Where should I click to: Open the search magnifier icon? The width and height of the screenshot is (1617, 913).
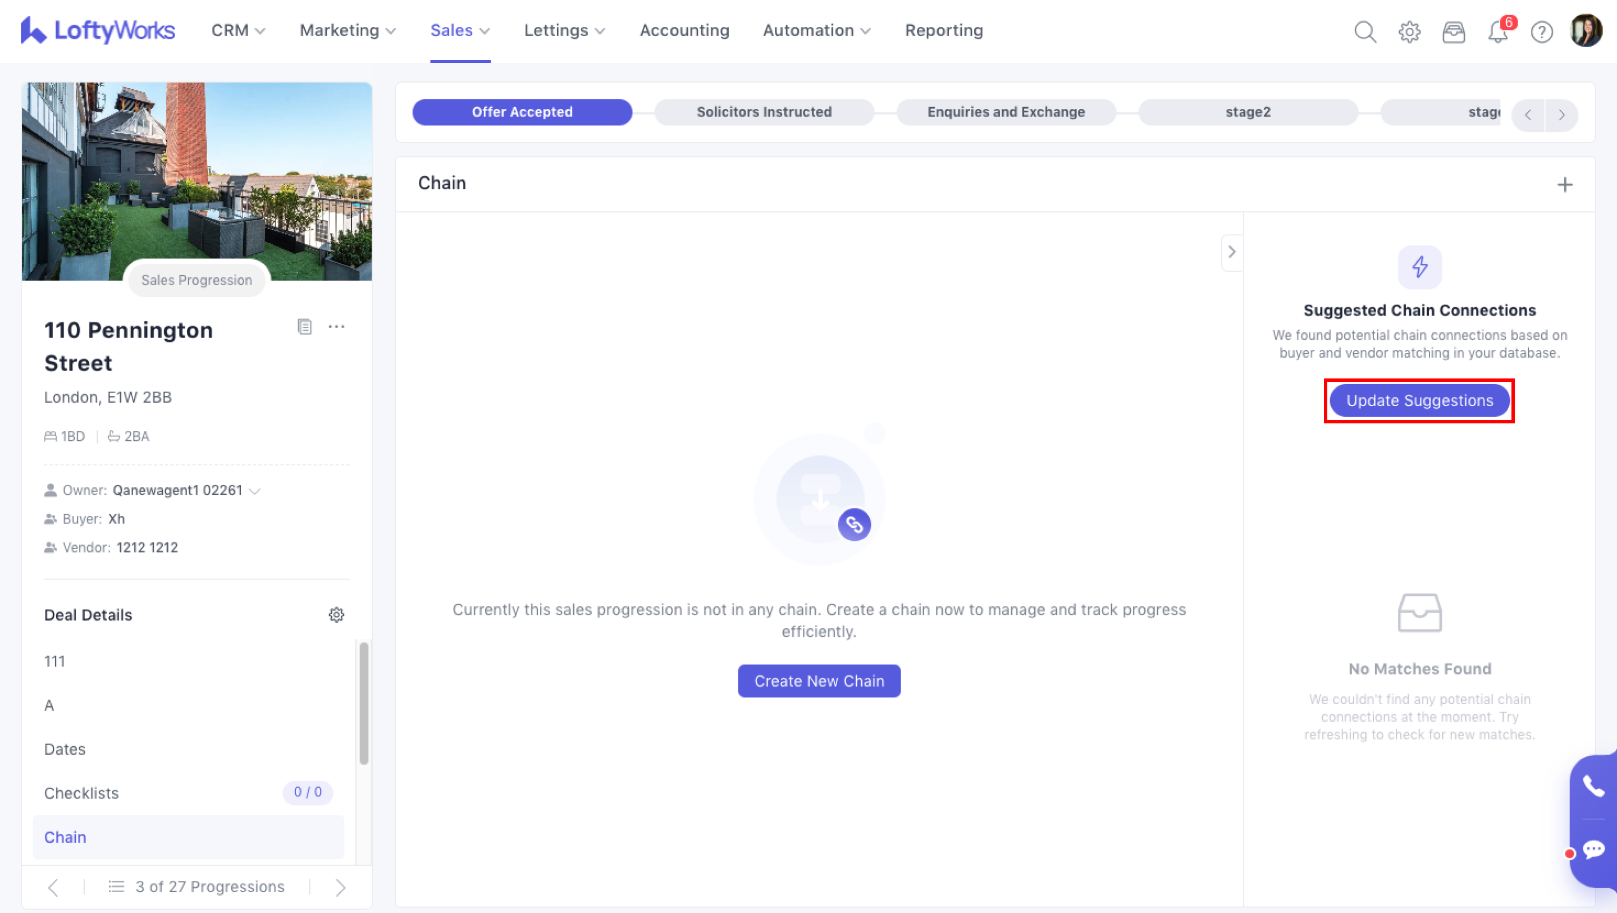click(1365, 31)
